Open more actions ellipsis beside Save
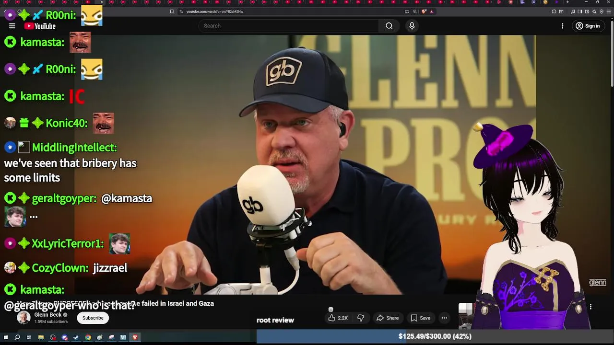The width and height of the screenshot is (614, 345). coord(444,318)
